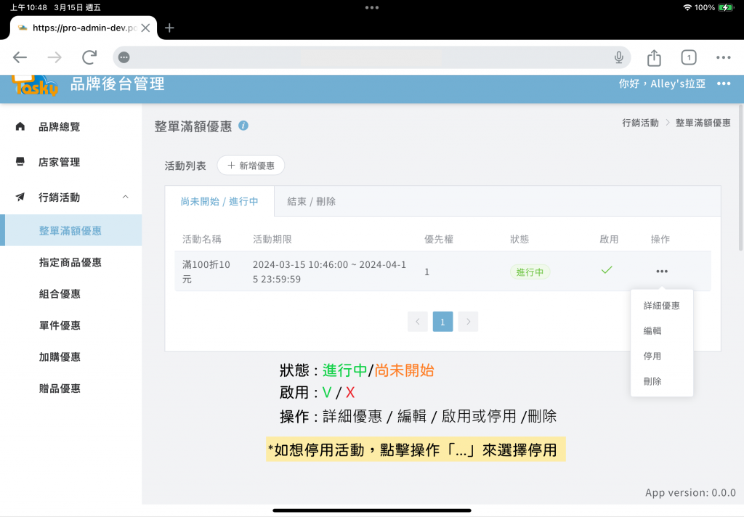
Task: Collapse the 行銷活動 chevron
Action: [x=125, y=197]
